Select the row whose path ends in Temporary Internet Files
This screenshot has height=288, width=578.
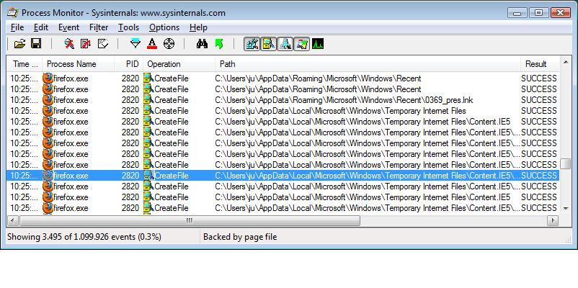coord(283,111)
